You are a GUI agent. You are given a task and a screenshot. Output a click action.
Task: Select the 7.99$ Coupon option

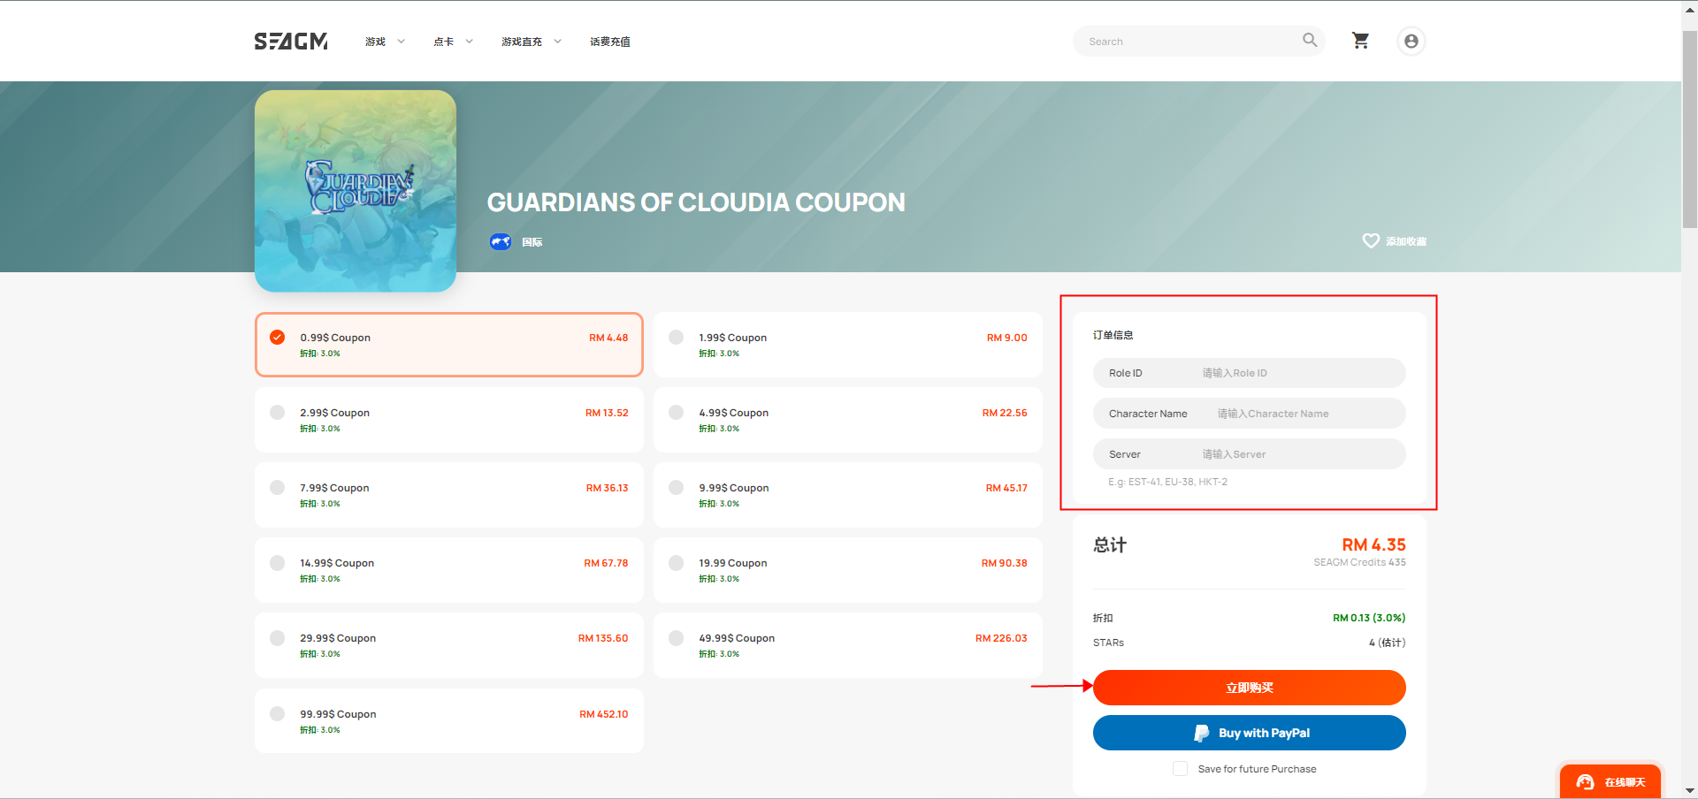tap(449, 495)
